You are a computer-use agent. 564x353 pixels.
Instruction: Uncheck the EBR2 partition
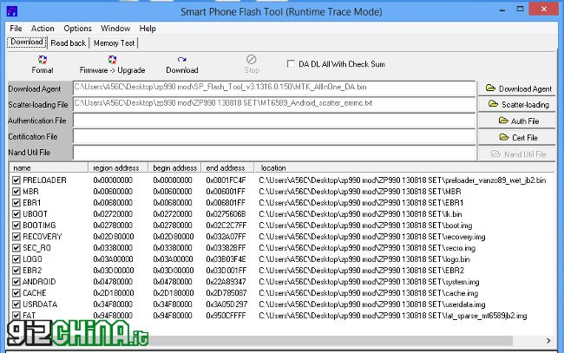(16, 271)
